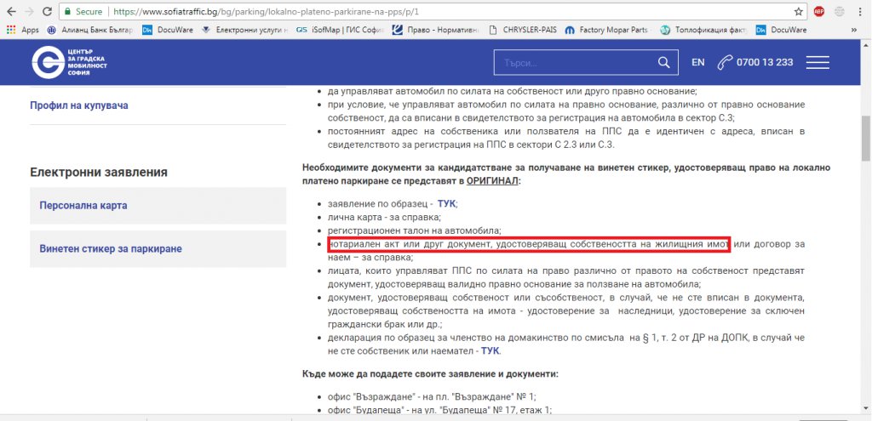The height and width of the screenshot is (421, 872).
Task: Click the Център за градска мобилност logo
Action: click(70, 62)
